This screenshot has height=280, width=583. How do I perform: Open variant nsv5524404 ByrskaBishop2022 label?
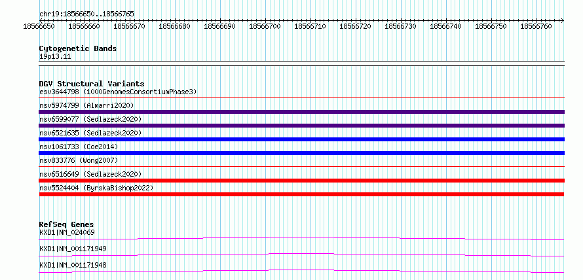coord(96,188)
